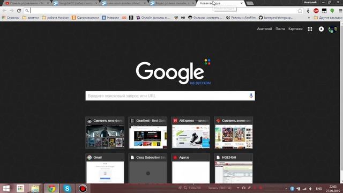Image resolution: width=343 pixels, height=193 pixels.
Task: Click the volume speaker tray icon
Action: pos(310,189)
